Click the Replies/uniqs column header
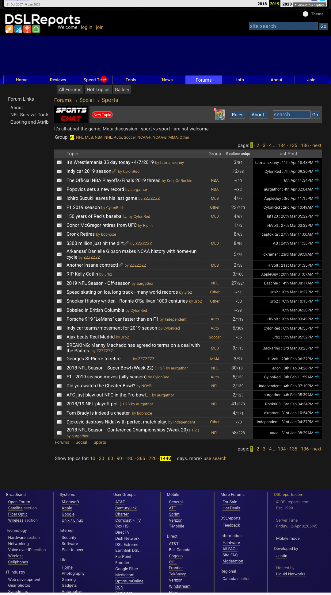Screen dimensions: 331x595 click(x=238, y=154)
